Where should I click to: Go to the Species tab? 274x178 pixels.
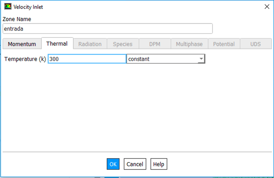pos(122,44)
